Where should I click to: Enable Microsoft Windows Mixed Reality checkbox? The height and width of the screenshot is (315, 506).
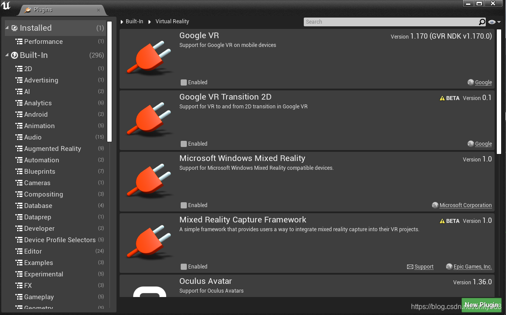184,205
